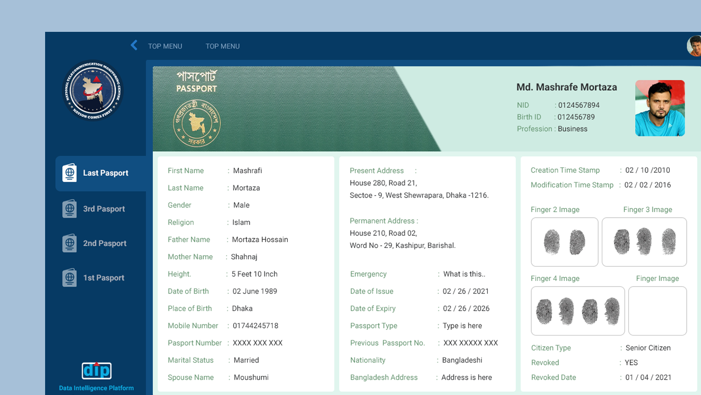
Task: Select the Last Pasport sidebar tab
Action: pyautogui.click(x=100, y=173)
